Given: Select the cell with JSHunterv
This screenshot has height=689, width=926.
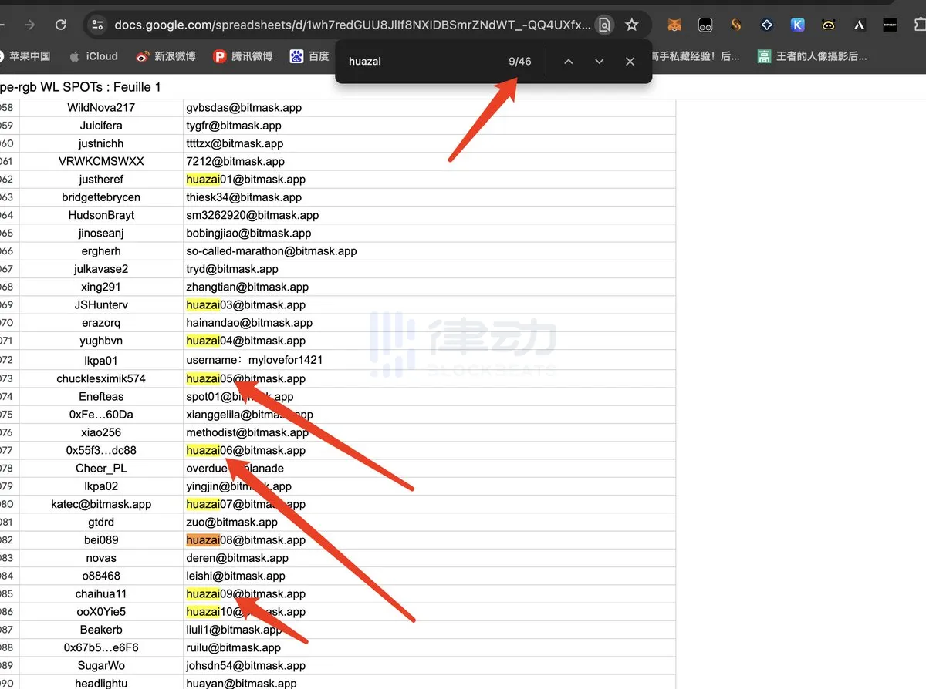Looking at the screenshot, I should (x=101, y=305).
